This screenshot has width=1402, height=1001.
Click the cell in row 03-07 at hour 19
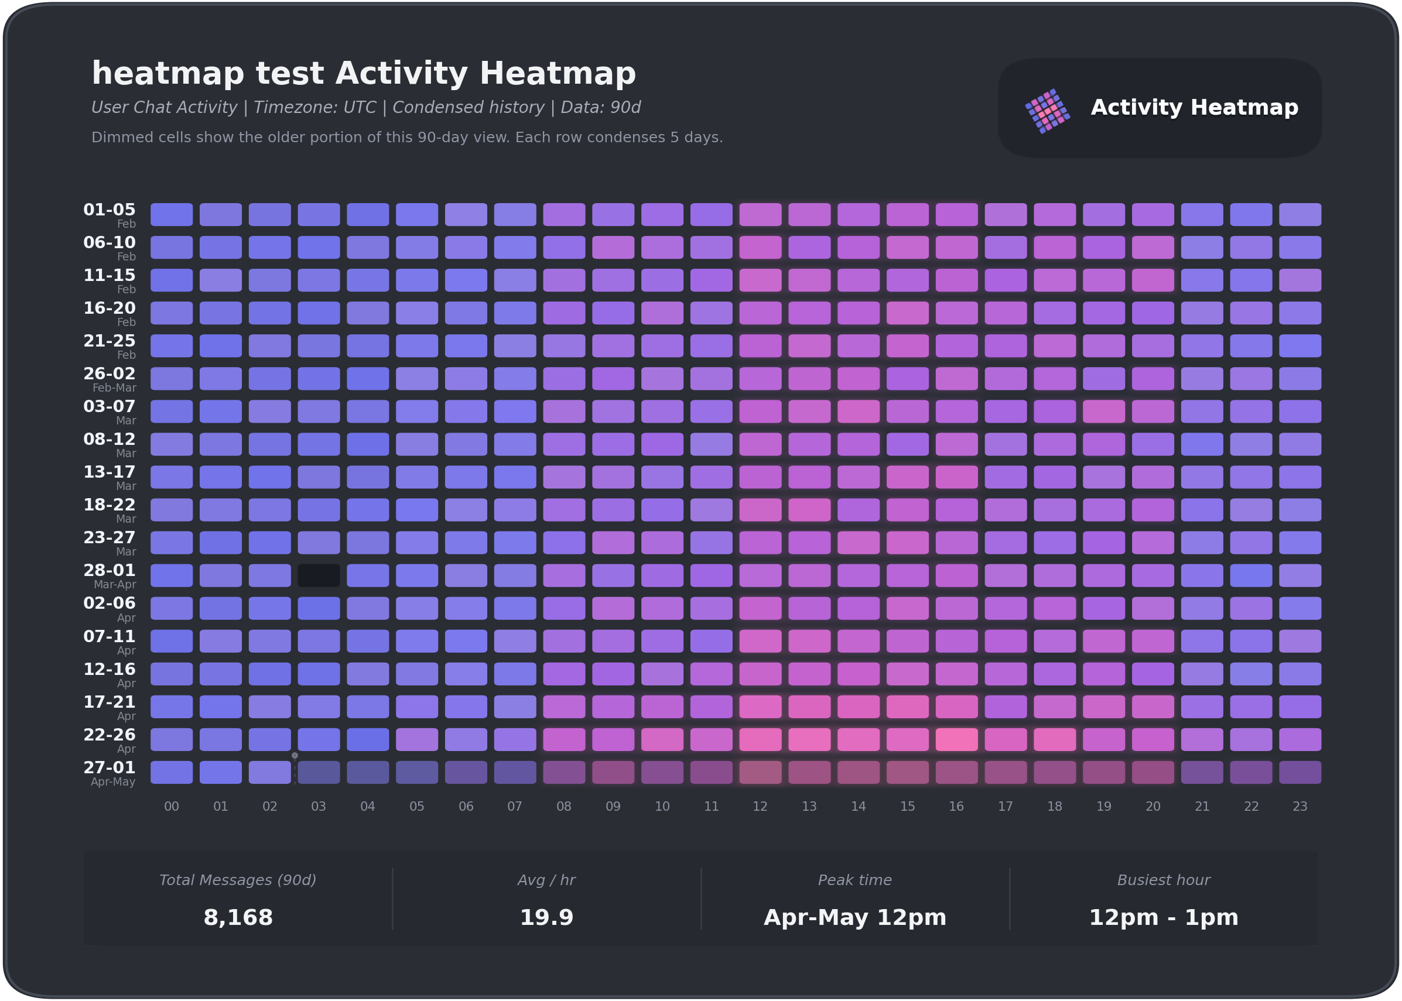point(1103,411)
